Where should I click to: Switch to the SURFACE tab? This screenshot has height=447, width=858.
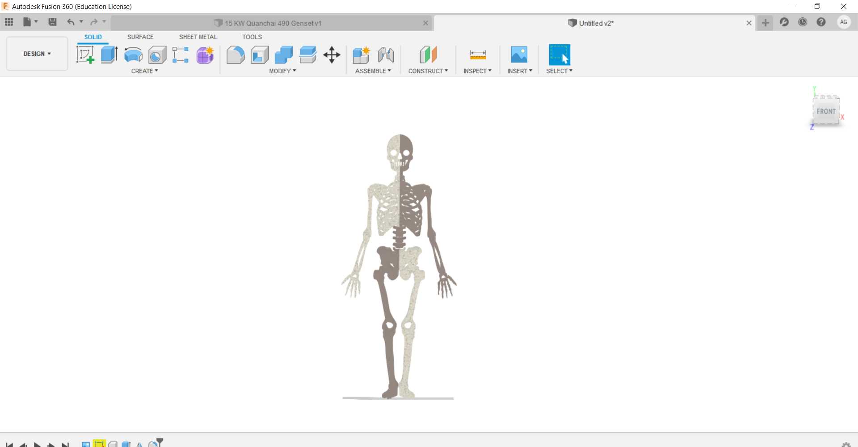[x=140, y=37]
